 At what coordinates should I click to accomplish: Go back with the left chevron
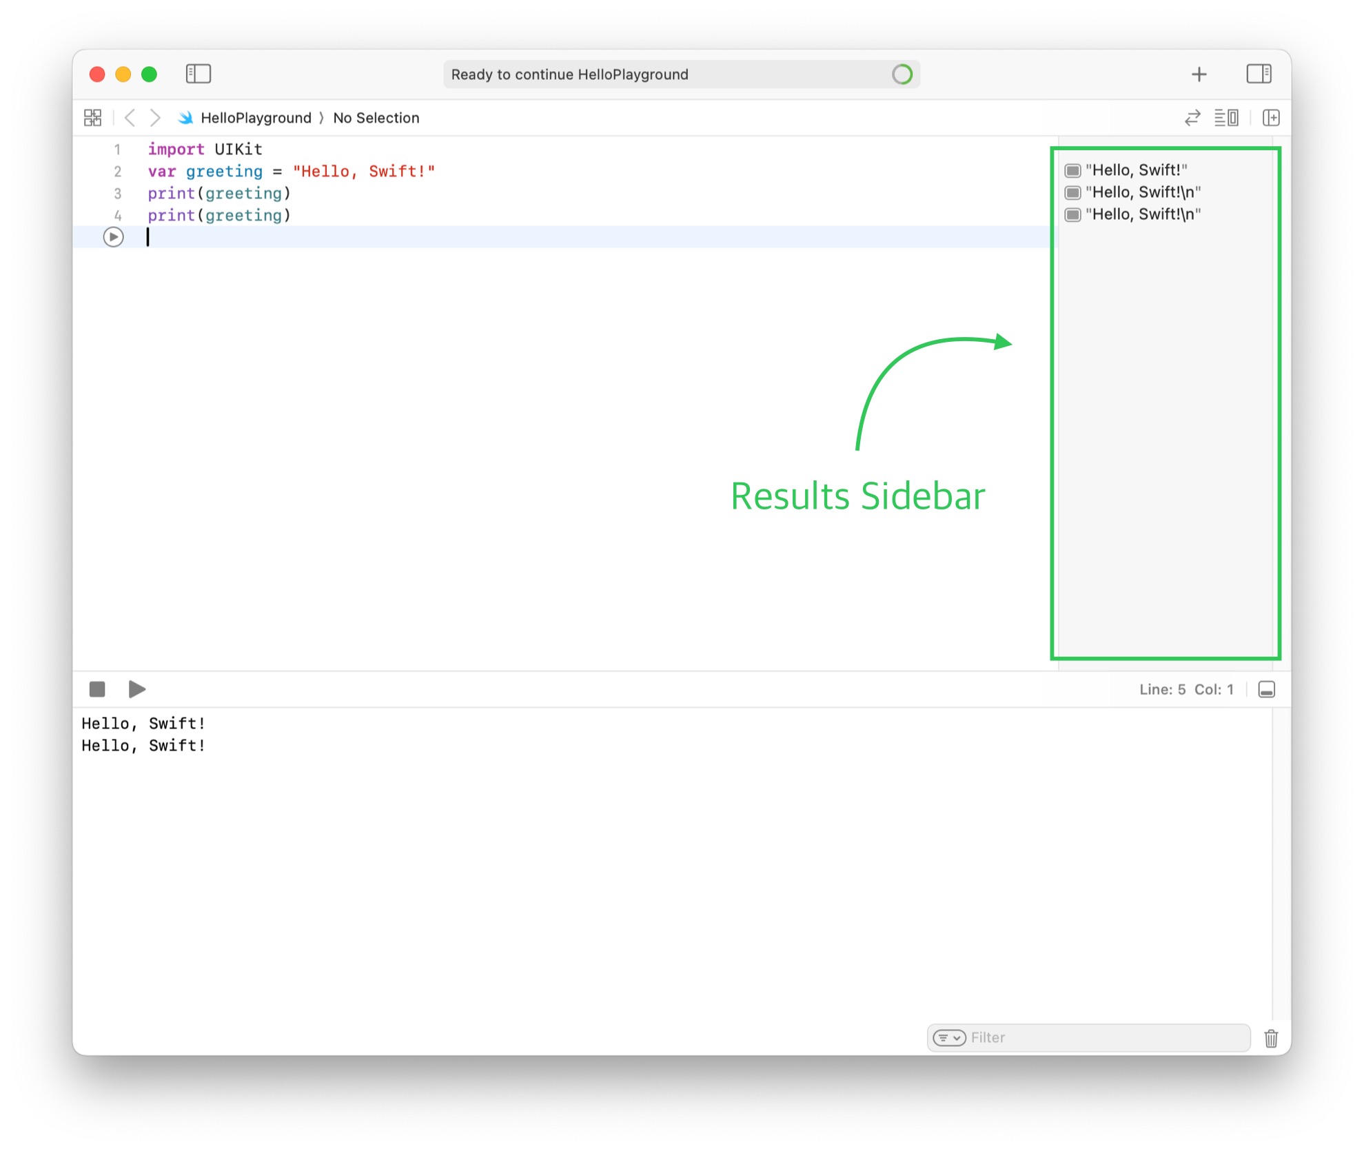pyautogui.click(x=130, y=118)
